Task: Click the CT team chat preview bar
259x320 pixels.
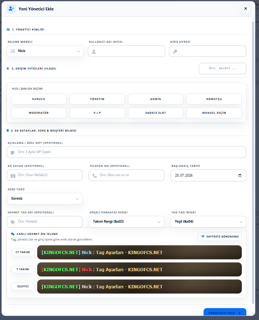Action: click(140, 252)
